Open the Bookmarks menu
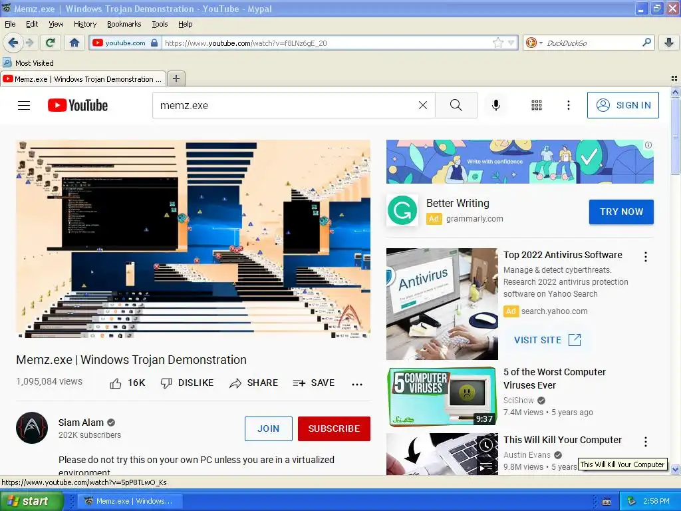 click(x=124, y=24)
